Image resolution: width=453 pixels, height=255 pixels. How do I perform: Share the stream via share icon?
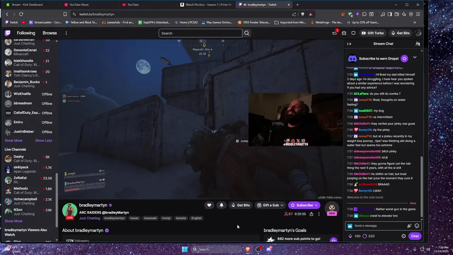click(x=311, y=214)
